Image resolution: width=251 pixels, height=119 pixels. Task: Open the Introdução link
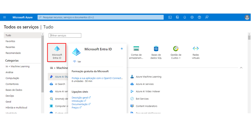79,101
